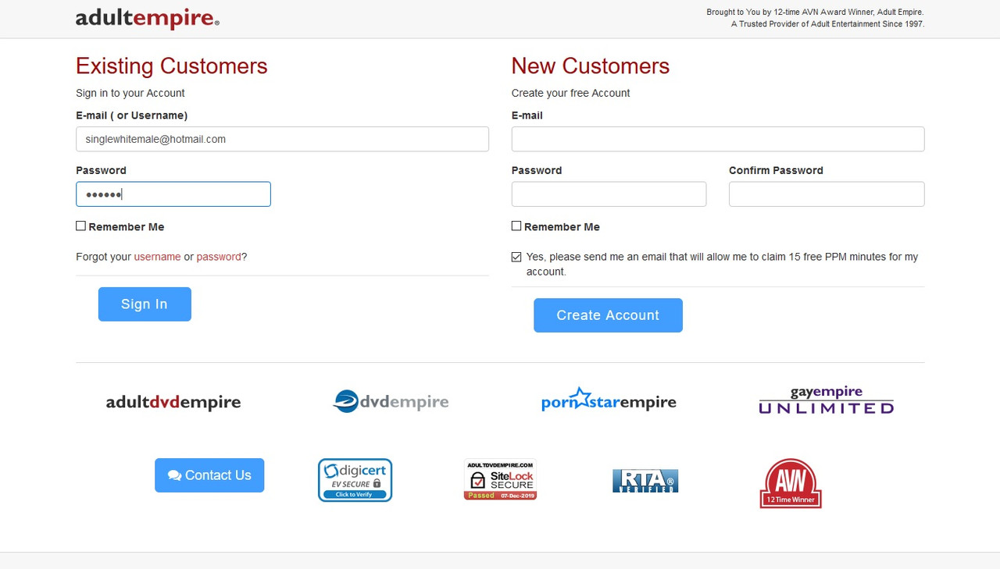Click the RTA Verified badge
The height and width of the screenshot is (569, 1000).
(x=645, y=481)
